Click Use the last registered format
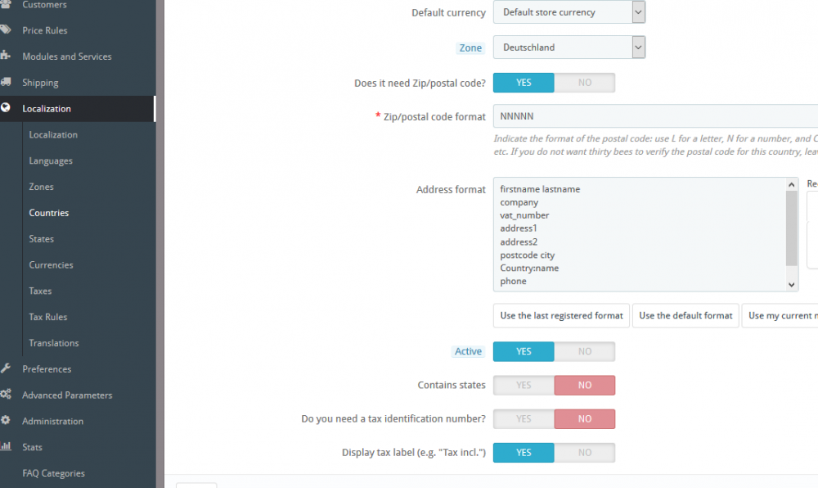Image resolution: width=818 pixels, height=488 pixels. click(x=561, y=315)
